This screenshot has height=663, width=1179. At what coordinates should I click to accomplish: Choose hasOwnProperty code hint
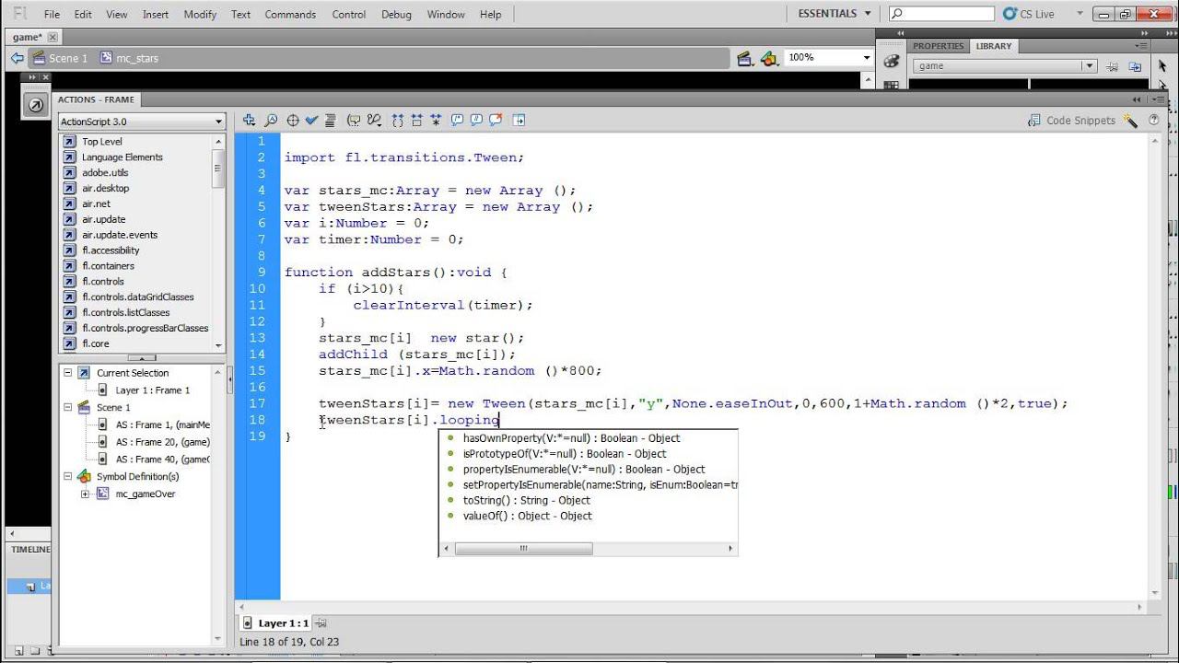[571, 438]
